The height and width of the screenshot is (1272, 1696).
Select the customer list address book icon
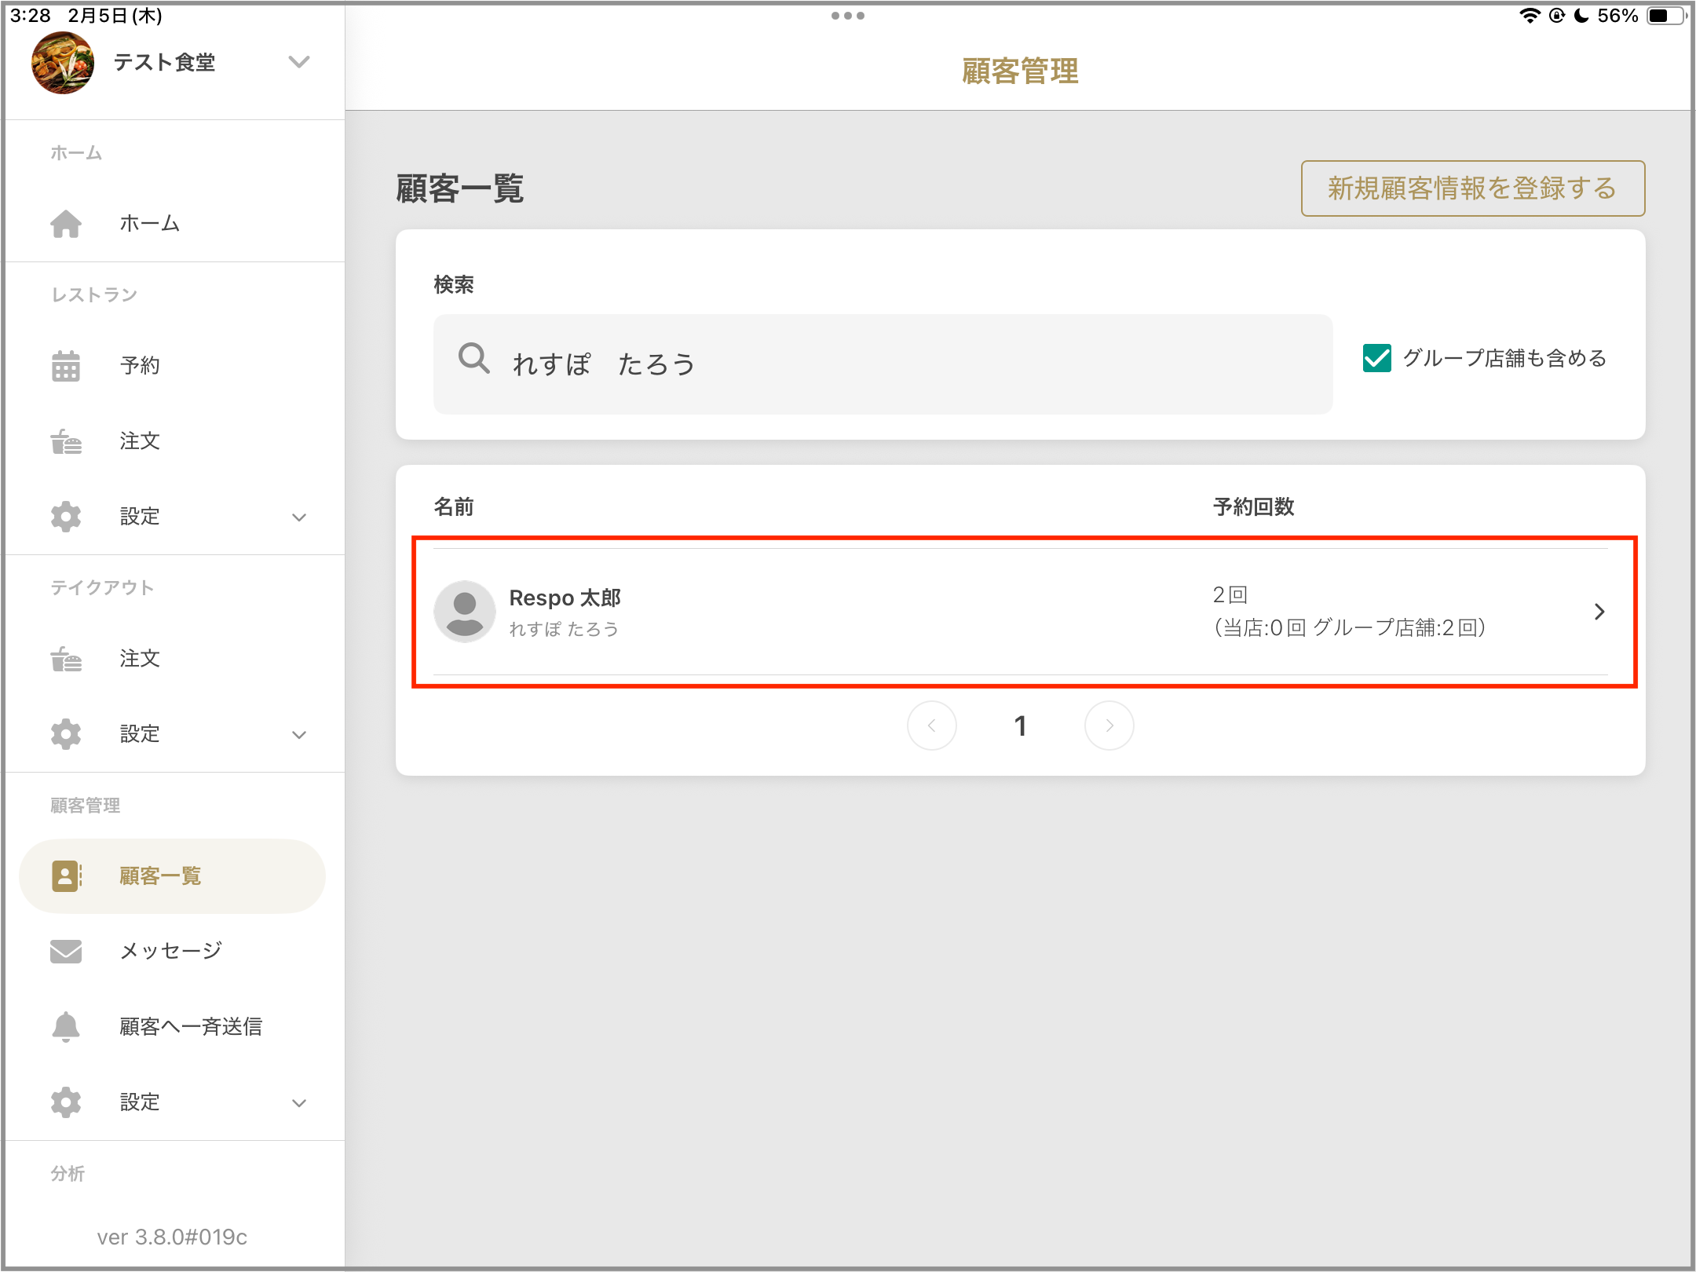[67, 875]
